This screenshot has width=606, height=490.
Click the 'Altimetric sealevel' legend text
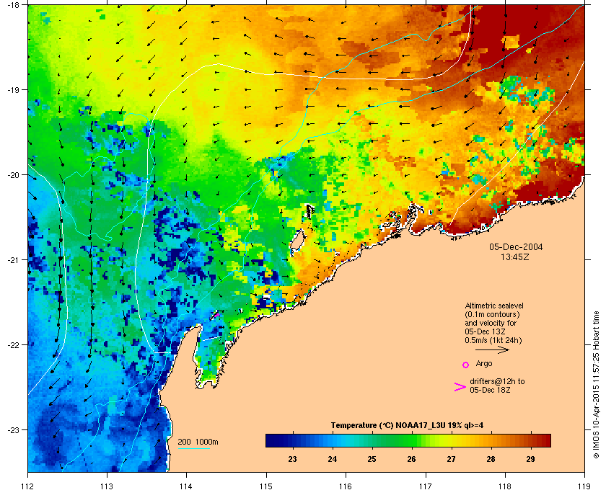(494, 306)
